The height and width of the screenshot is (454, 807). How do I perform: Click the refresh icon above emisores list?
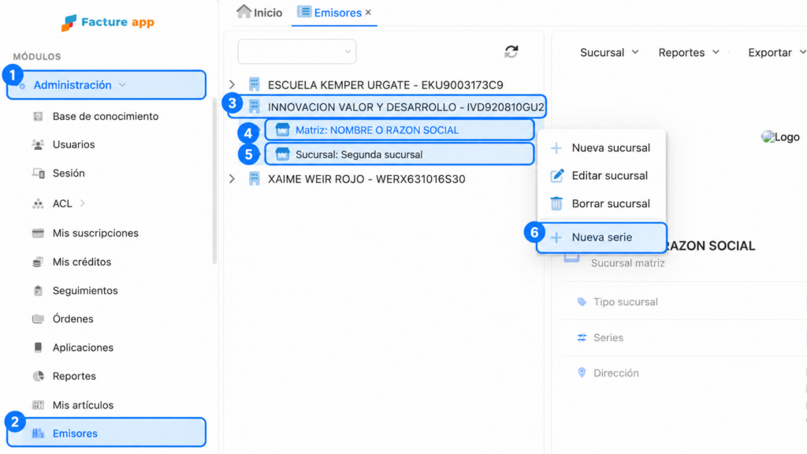tap(511, 51)
